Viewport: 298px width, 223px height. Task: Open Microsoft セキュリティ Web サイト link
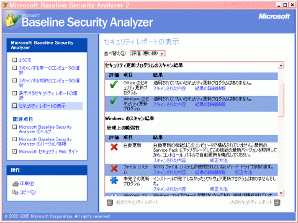click(x=48, y=152)
